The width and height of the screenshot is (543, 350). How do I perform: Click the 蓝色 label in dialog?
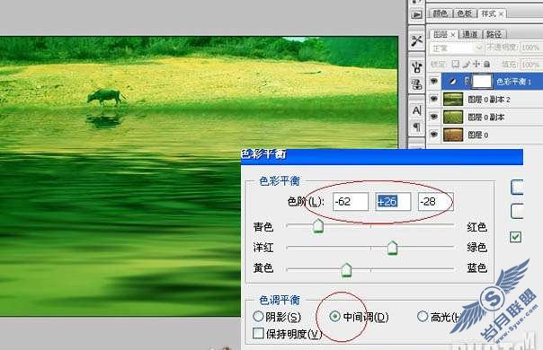coord(476,267)
